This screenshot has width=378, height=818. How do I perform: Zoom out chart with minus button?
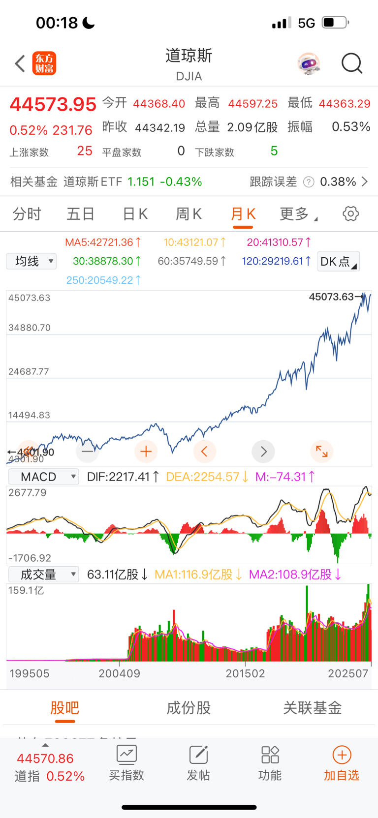click(x=88, y=451)
